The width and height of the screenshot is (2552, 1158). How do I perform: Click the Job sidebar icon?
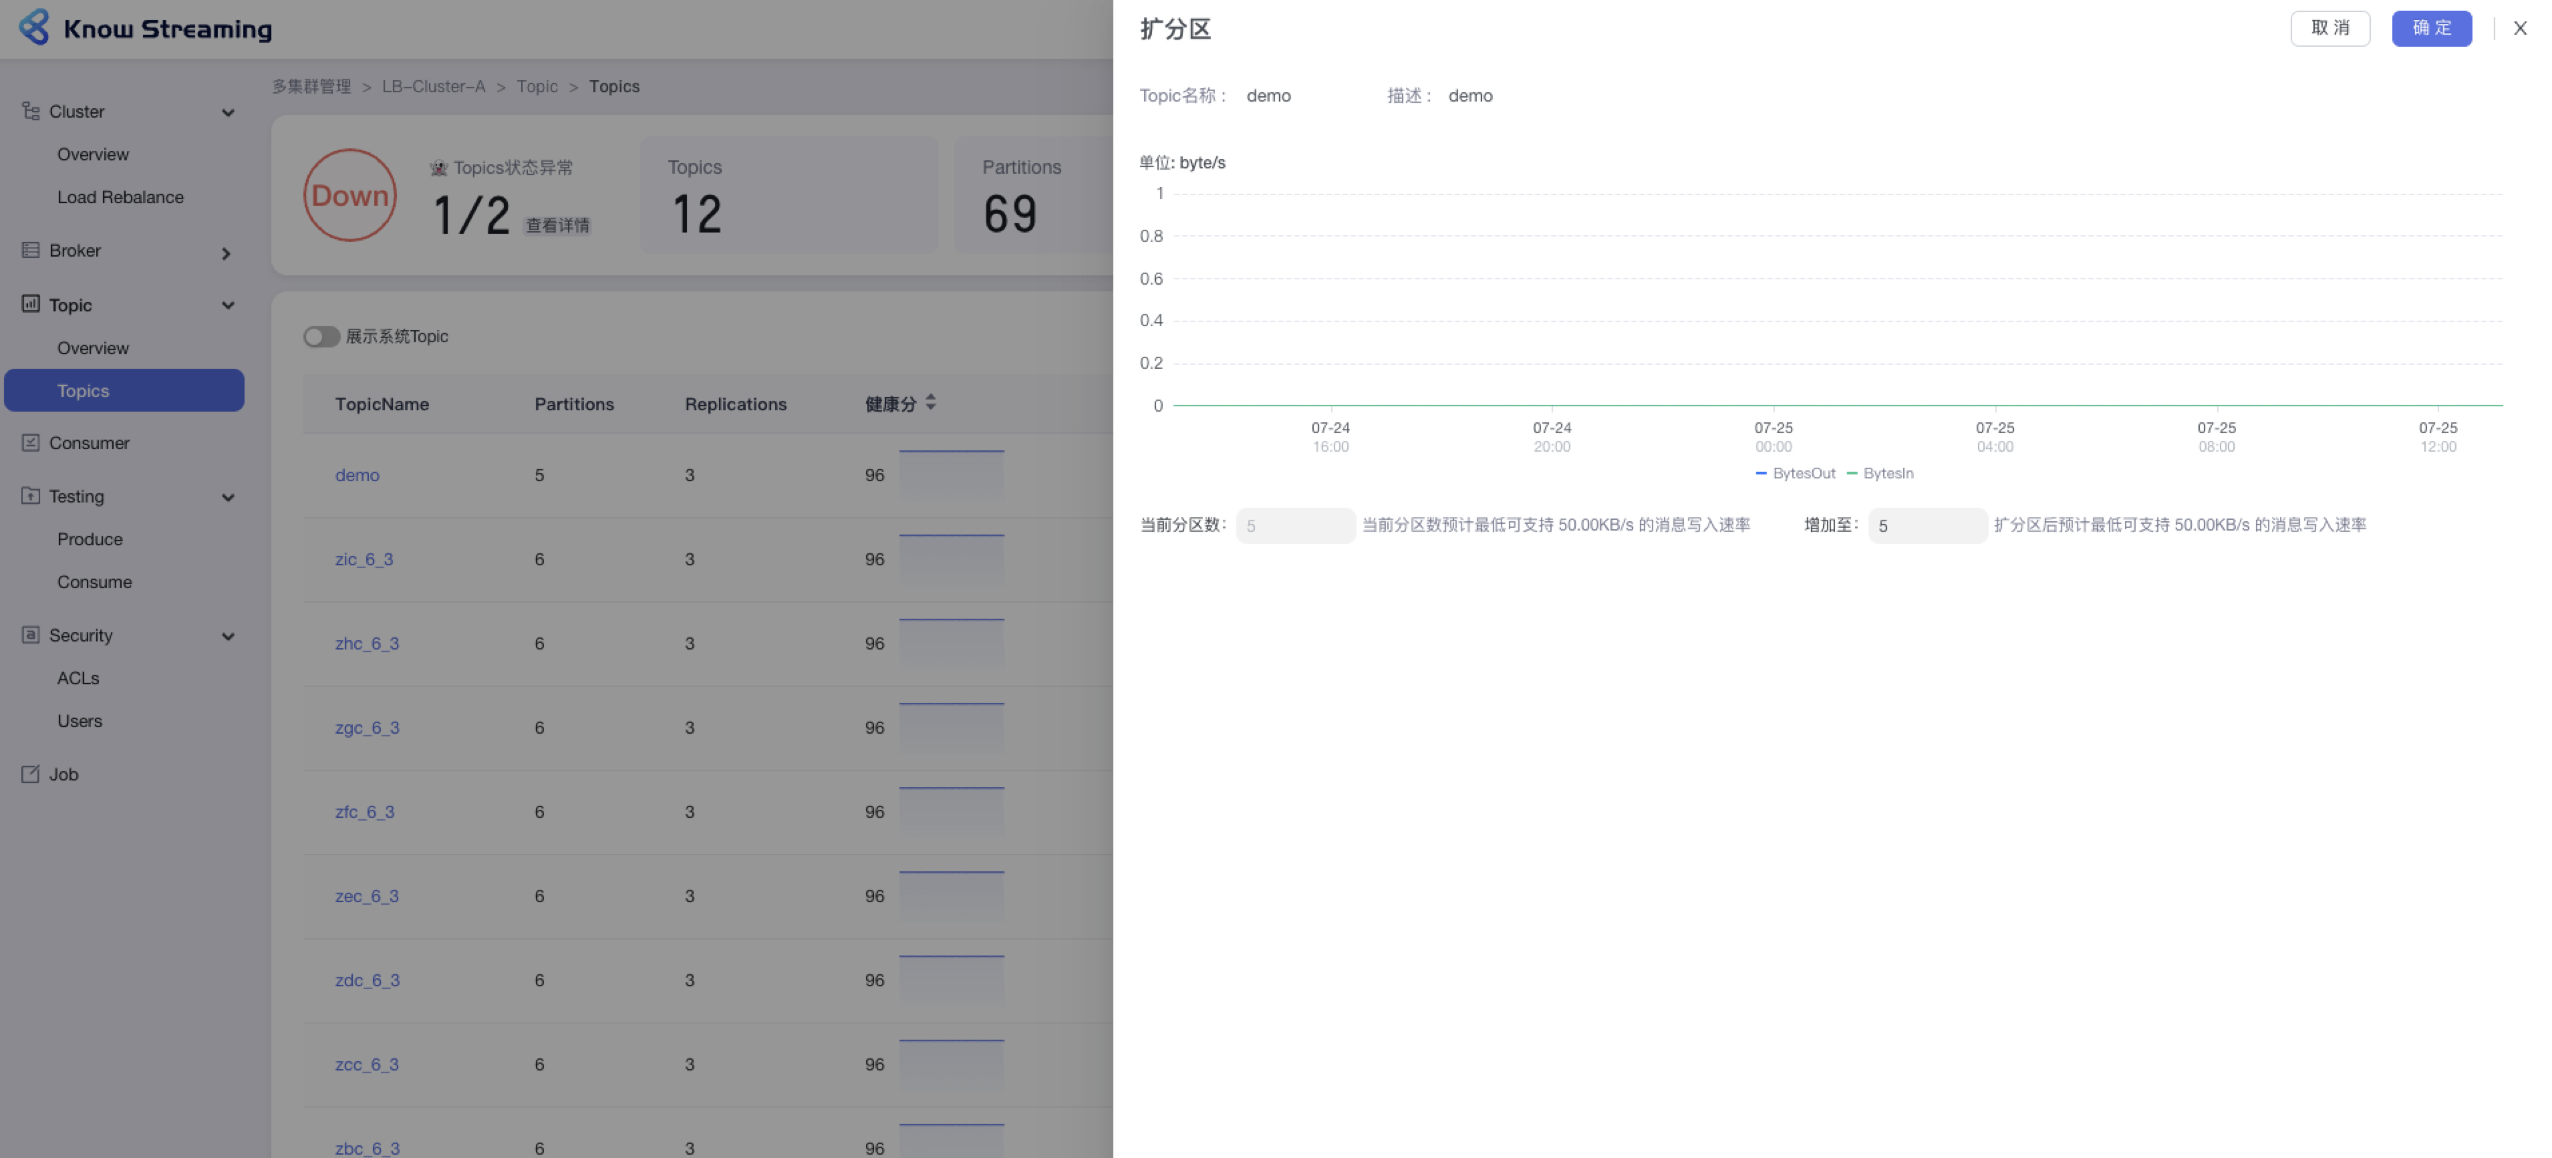click(x=31, y=774)
